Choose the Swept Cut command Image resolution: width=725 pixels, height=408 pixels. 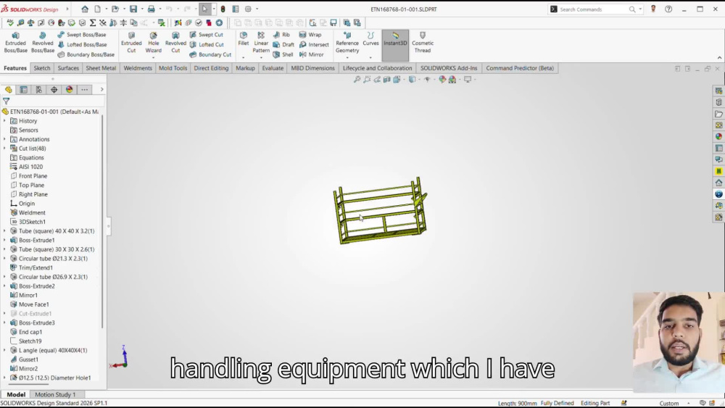tap(206, 35)
